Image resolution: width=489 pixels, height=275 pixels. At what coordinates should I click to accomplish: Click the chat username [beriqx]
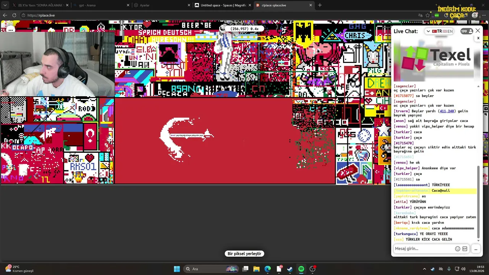pyautogui.click(x=402, y=223)
